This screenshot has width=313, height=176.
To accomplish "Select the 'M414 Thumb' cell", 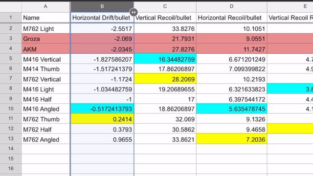I will click(x=45, y=69).
